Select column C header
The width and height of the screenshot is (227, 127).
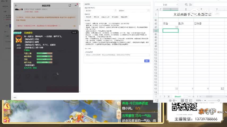[160, 9]
